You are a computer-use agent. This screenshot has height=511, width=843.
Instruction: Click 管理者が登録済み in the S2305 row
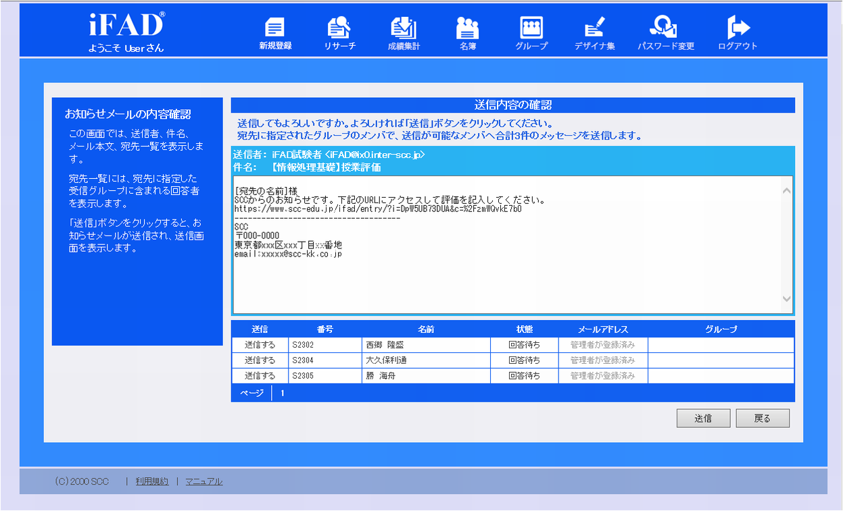[x=603, y=375]
